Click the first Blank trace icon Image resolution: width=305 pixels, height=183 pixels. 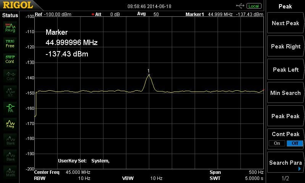(x=10, y=140)
